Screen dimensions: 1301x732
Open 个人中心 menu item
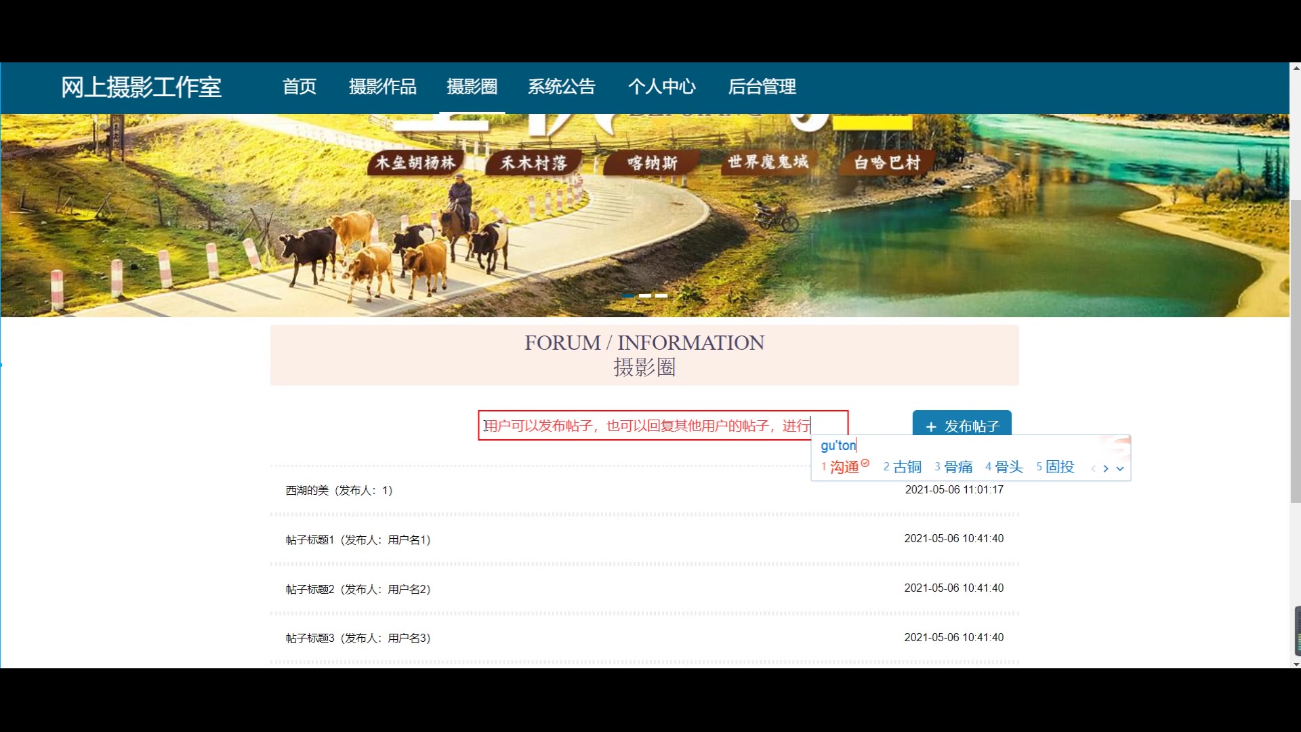click(x=661, y=87)
